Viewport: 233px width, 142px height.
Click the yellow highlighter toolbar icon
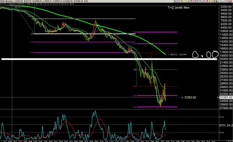tap(211, 1)
